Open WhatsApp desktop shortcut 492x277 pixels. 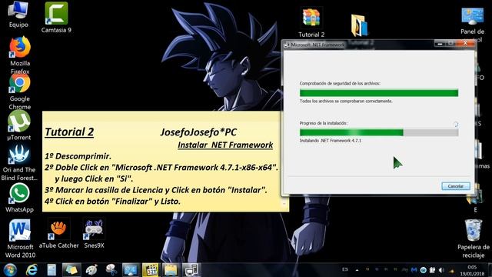19,198
